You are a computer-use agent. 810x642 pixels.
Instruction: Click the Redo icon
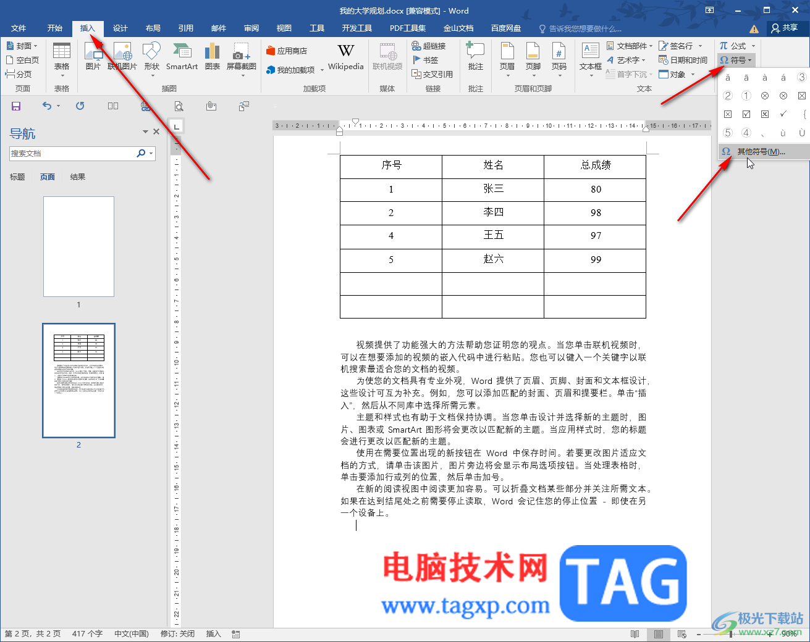tap(80, 106)
